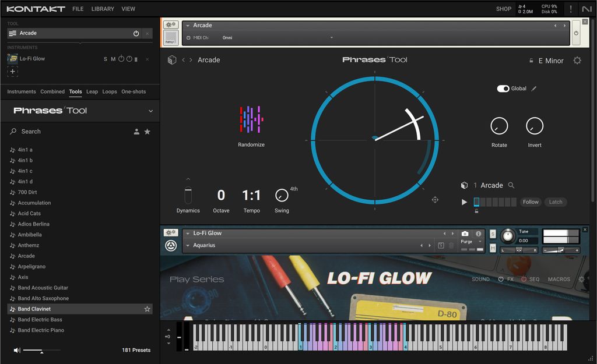Click the search magnifier next to Arcade pattern
The image size is (597, 364).
512,185
